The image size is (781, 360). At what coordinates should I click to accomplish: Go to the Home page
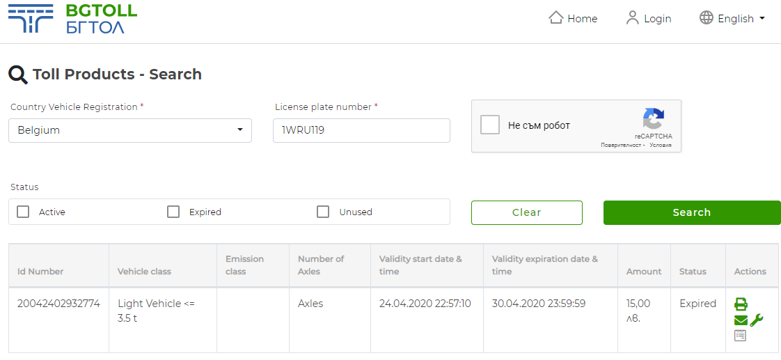click(582, 19)
